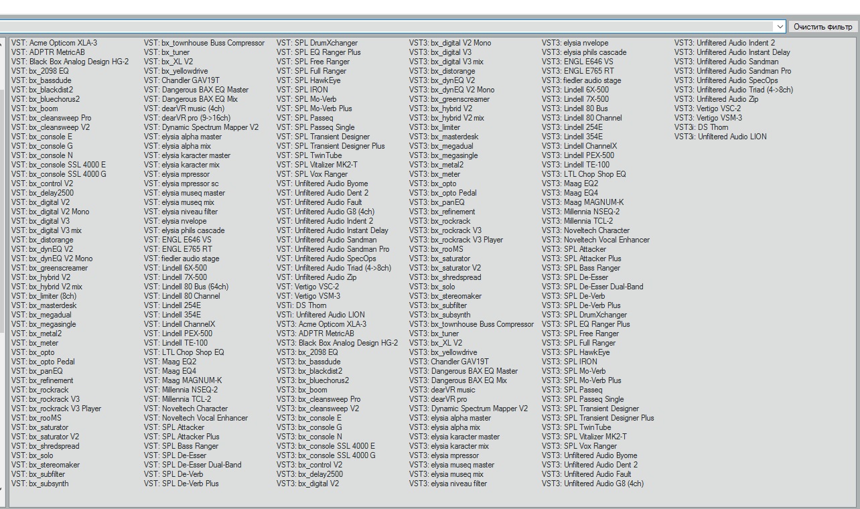Select VST: Vertigo VSM-3
Screen dimensions: 860x509
pos(309,296)
